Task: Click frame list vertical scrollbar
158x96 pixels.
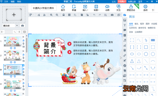Action: pos(27,45)
